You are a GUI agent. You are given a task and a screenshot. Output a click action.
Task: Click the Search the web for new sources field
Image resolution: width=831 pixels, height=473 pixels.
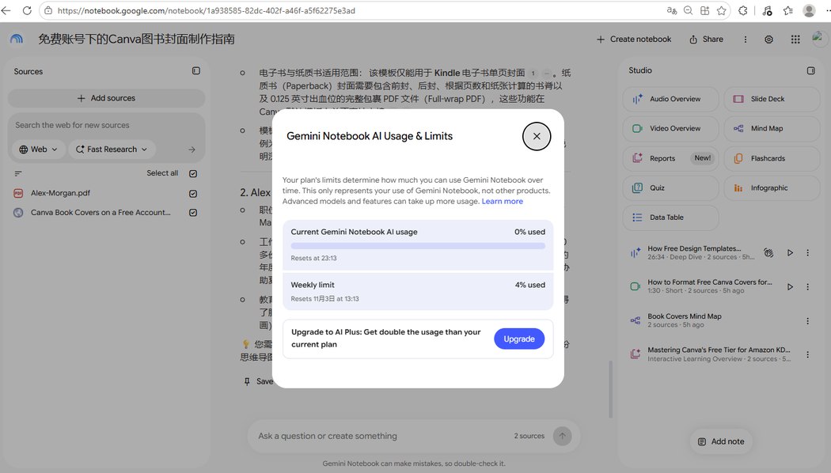coord(106,125)
